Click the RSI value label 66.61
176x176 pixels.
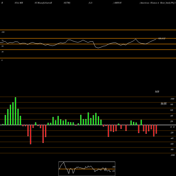pos(162,38)
